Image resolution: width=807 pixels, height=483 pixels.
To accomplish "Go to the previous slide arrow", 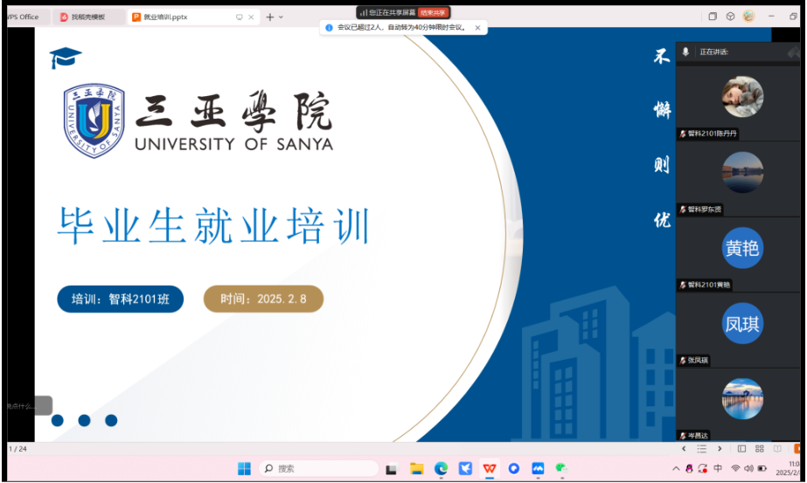I will point(684,448).
